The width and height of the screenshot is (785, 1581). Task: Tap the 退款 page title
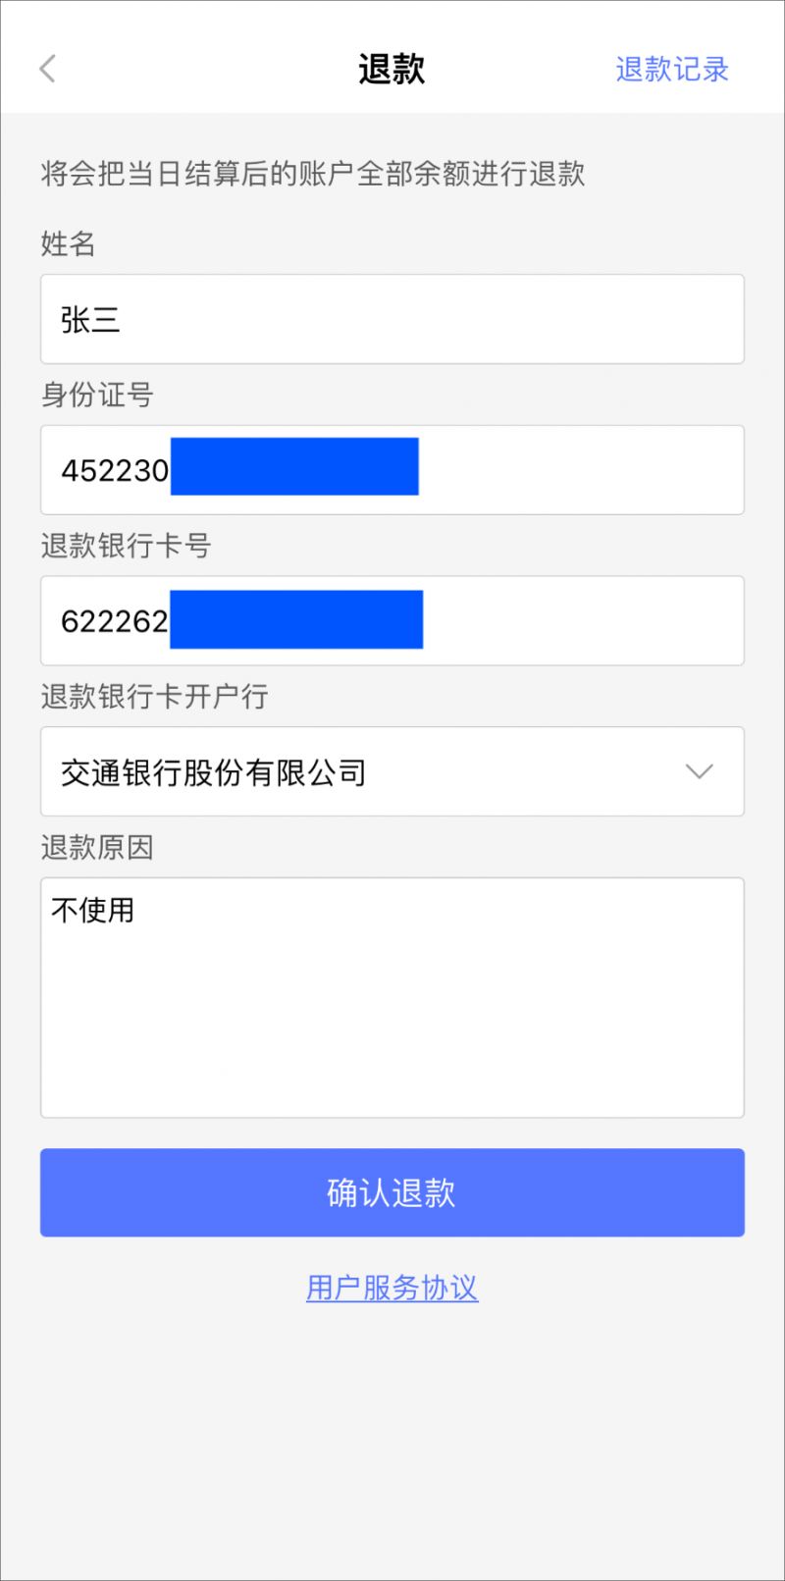(392, 70)
